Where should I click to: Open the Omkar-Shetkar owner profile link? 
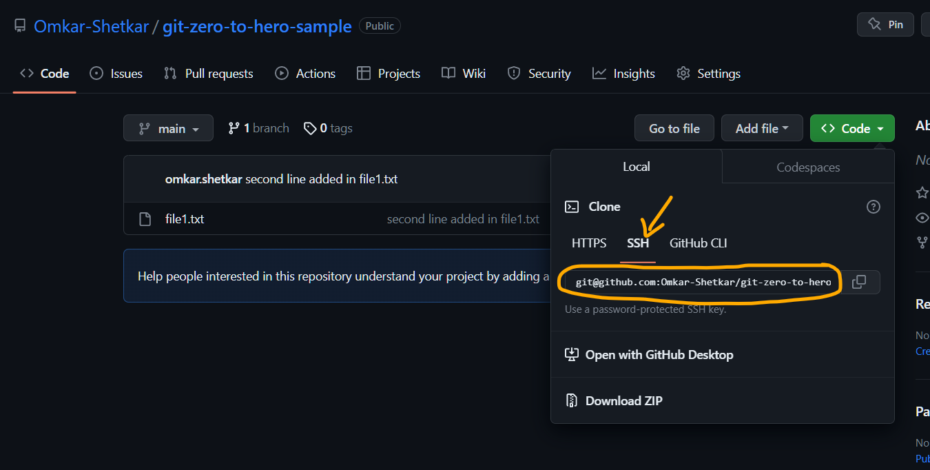coord(91,26)
